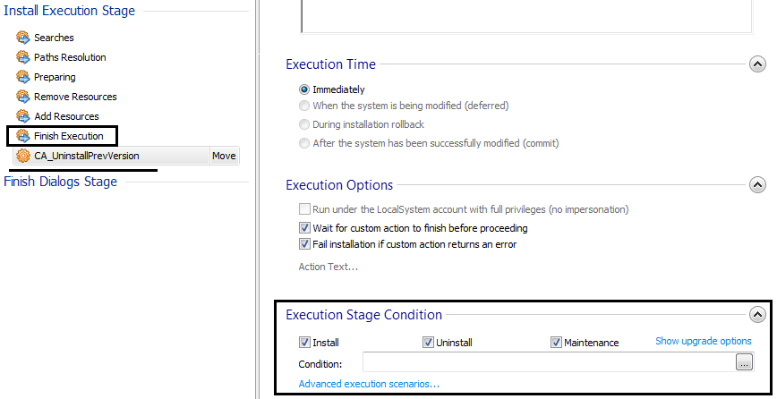Click the Finish Execution gear icon
The width and height of the screenshot is (777, 399).
tap(23, 136)
